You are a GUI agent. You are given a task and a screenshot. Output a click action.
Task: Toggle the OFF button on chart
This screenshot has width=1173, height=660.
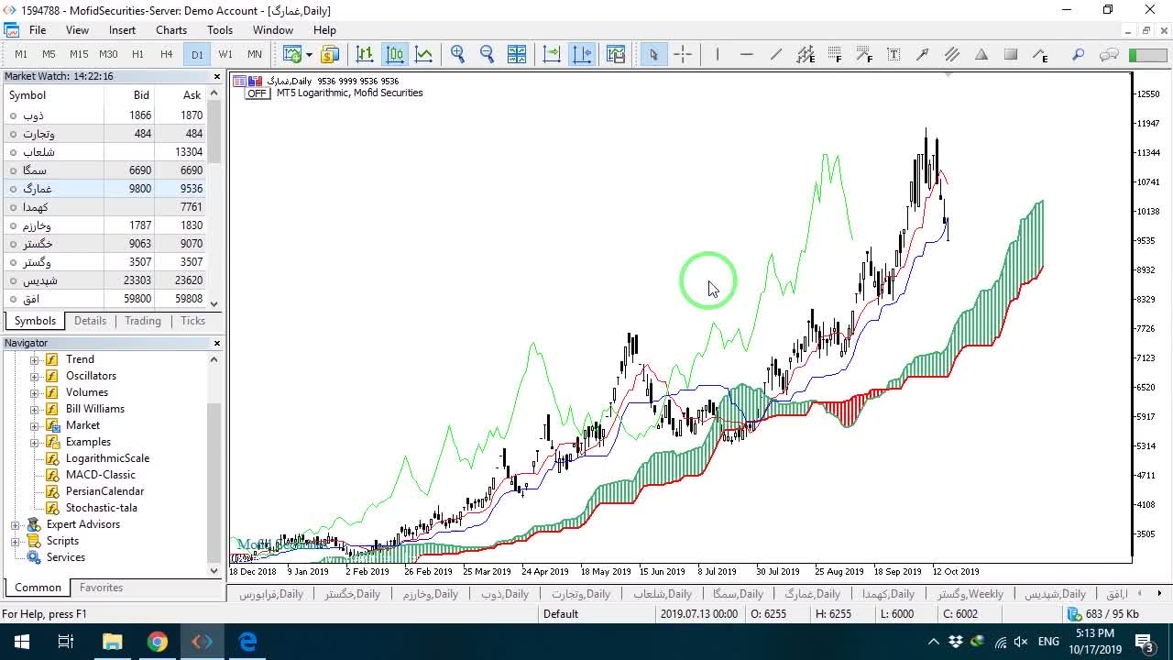[257, 93]
